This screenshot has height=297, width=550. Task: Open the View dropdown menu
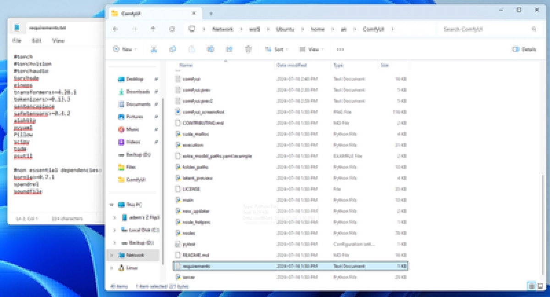311,49
